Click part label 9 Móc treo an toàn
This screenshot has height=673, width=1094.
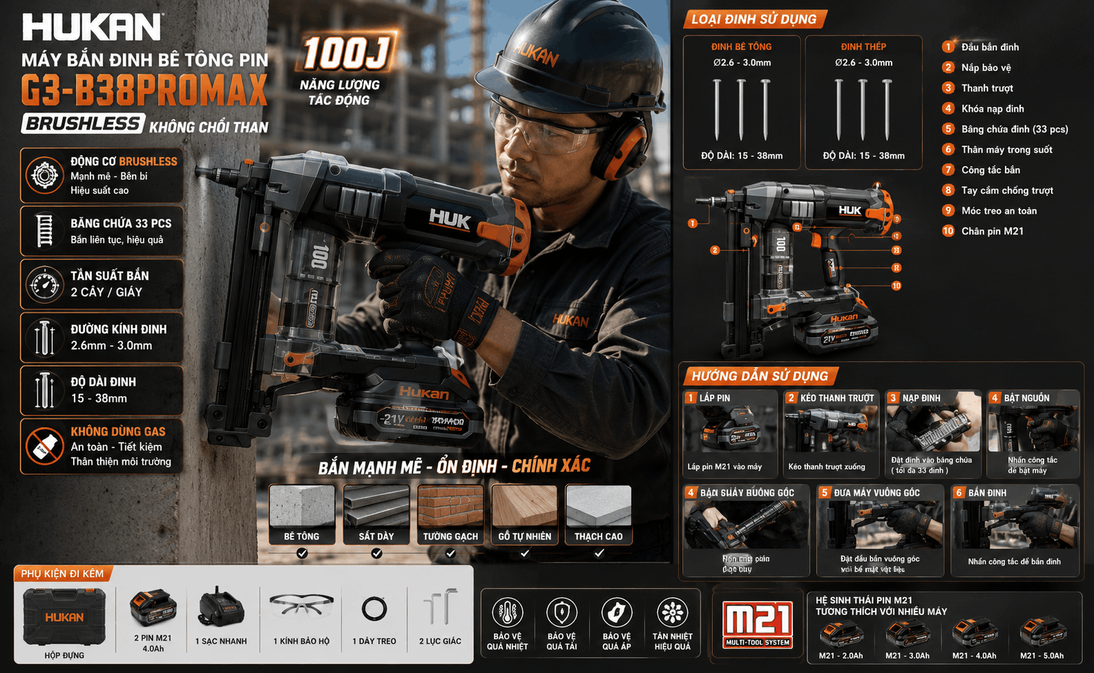(989, 211)
